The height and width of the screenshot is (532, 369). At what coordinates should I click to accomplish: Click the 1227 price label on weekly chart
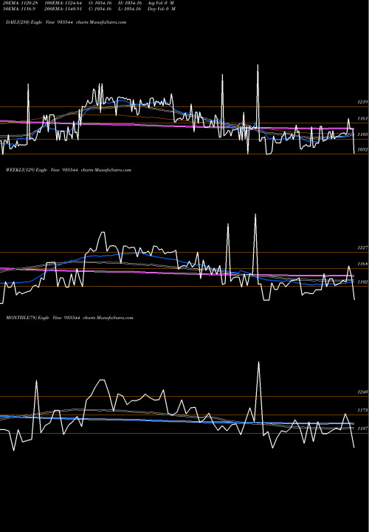point(362,248)
